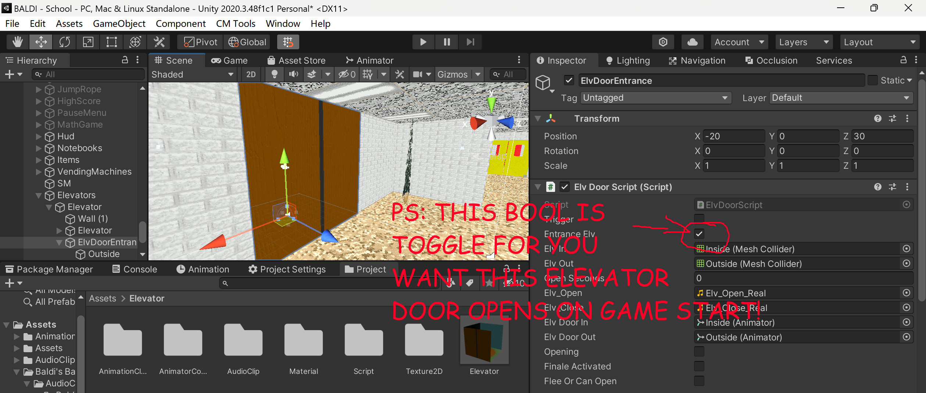
Task: Click the Step frame button
Action: [x=471, y=42]
